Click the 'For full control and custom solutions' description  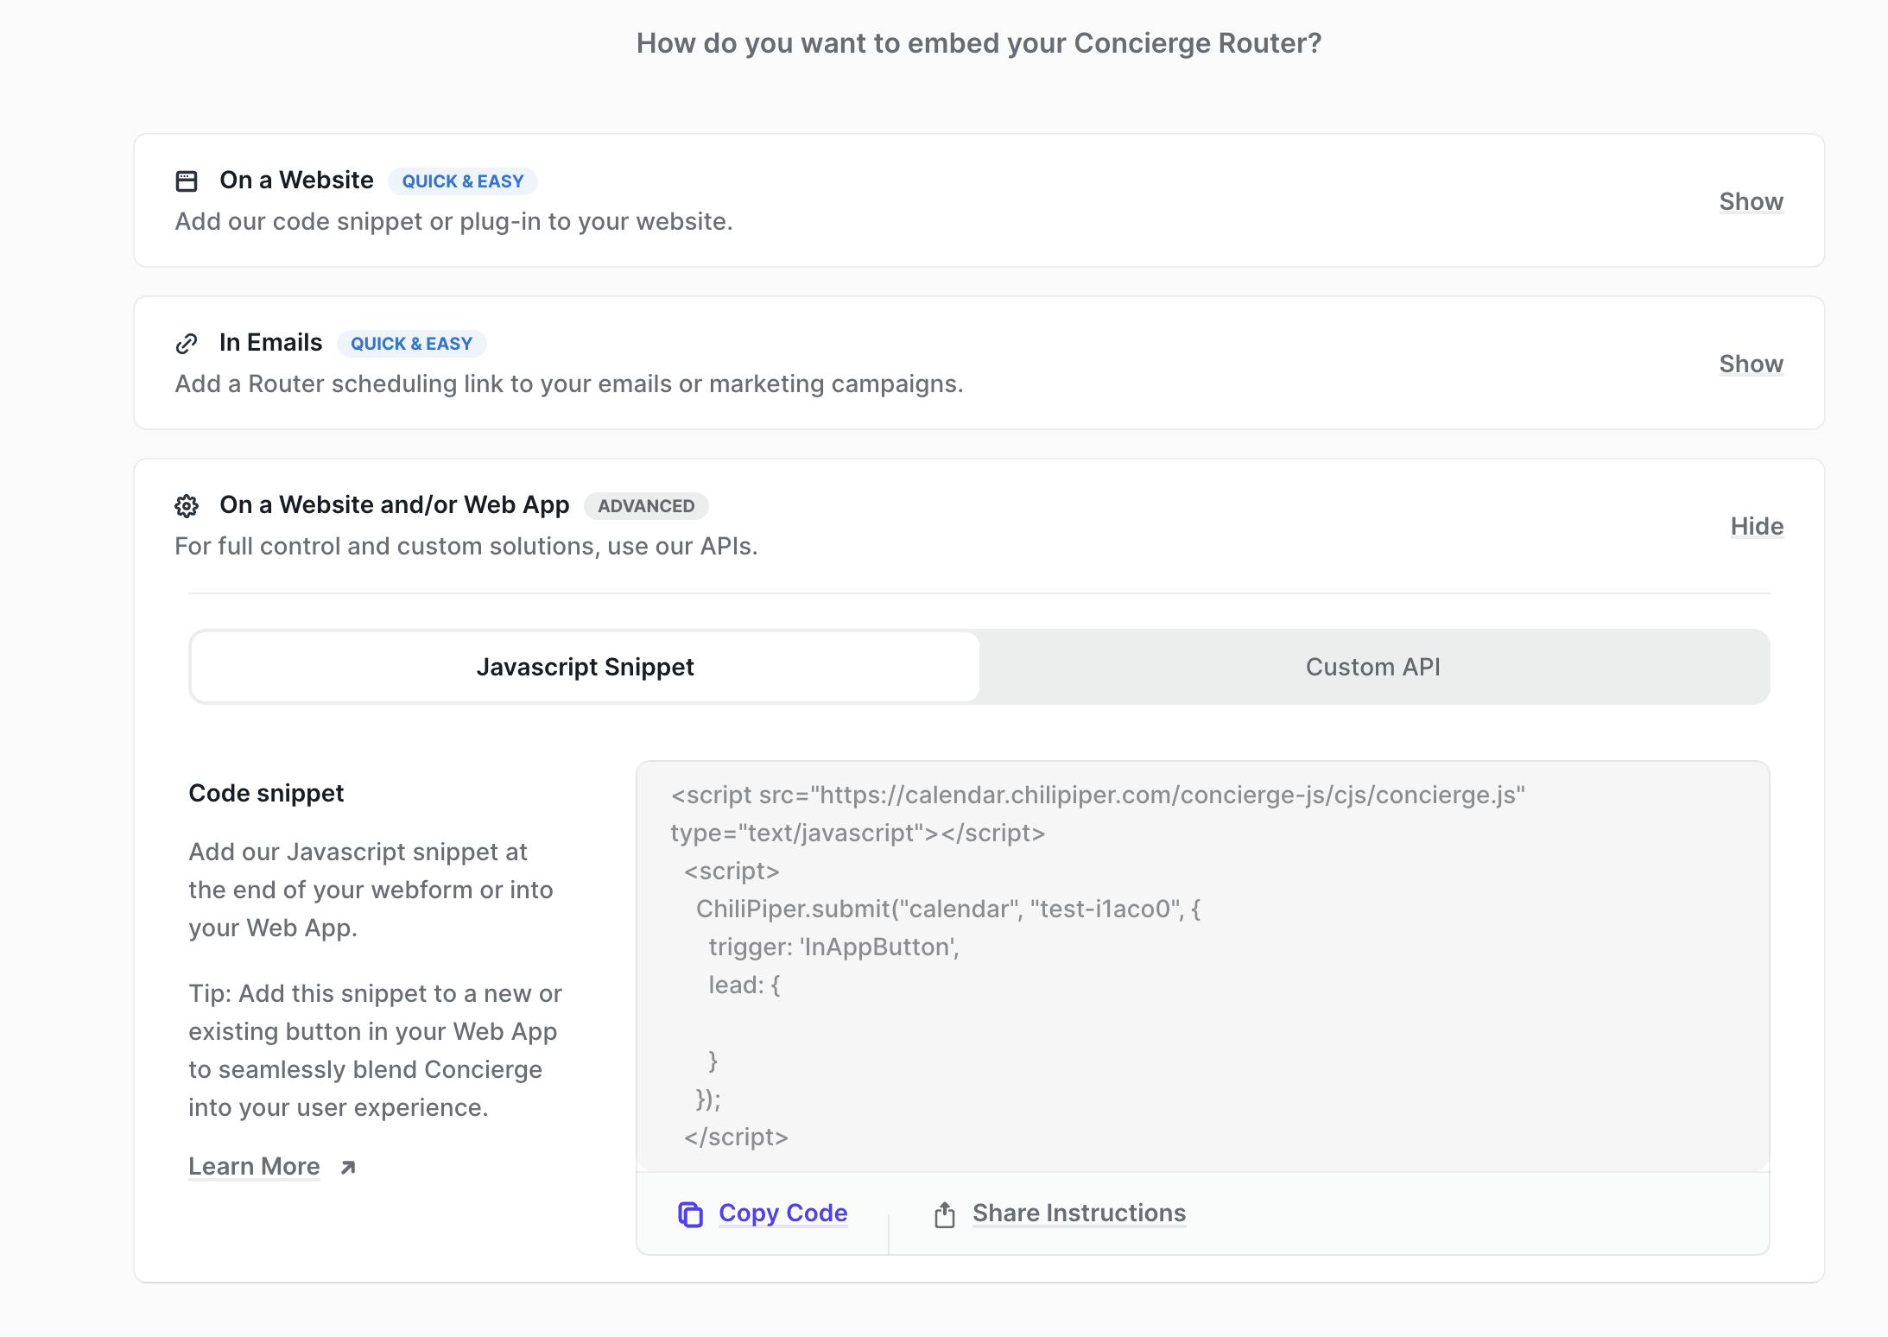466,546
